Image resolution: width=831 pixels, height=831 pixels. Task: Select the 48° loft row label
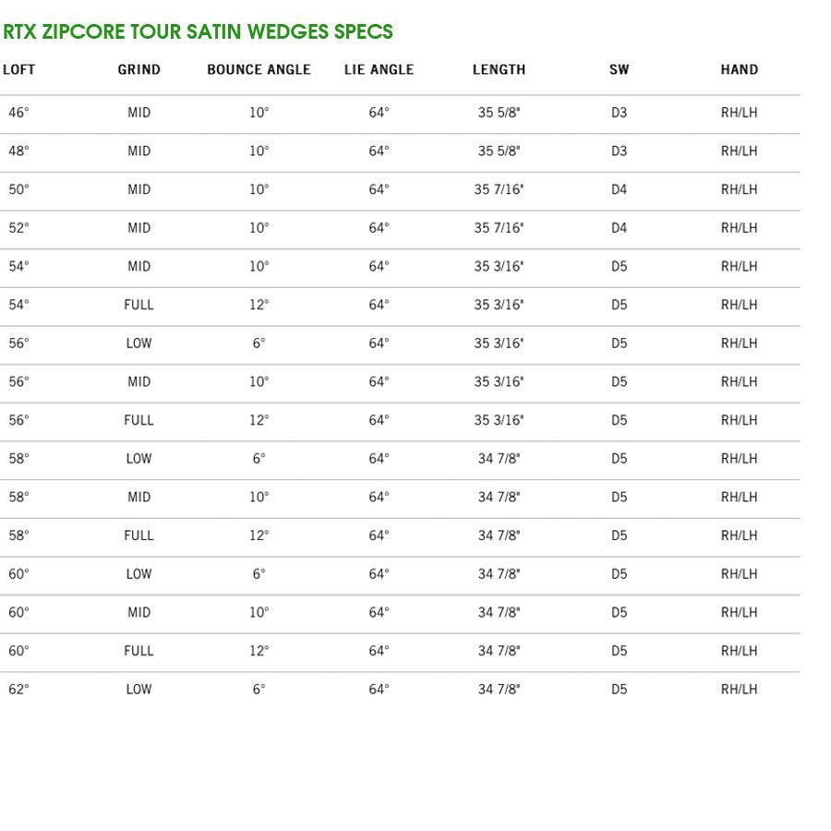click(x=18, y=151)
